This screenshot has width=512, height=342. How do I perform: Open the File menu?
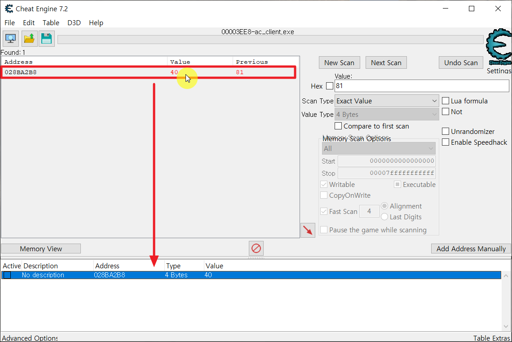pyautogui.click(x=9, y=22)
